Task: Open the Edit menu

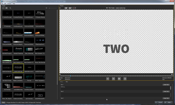Action: pyautogui.click(x=5, y=4)
